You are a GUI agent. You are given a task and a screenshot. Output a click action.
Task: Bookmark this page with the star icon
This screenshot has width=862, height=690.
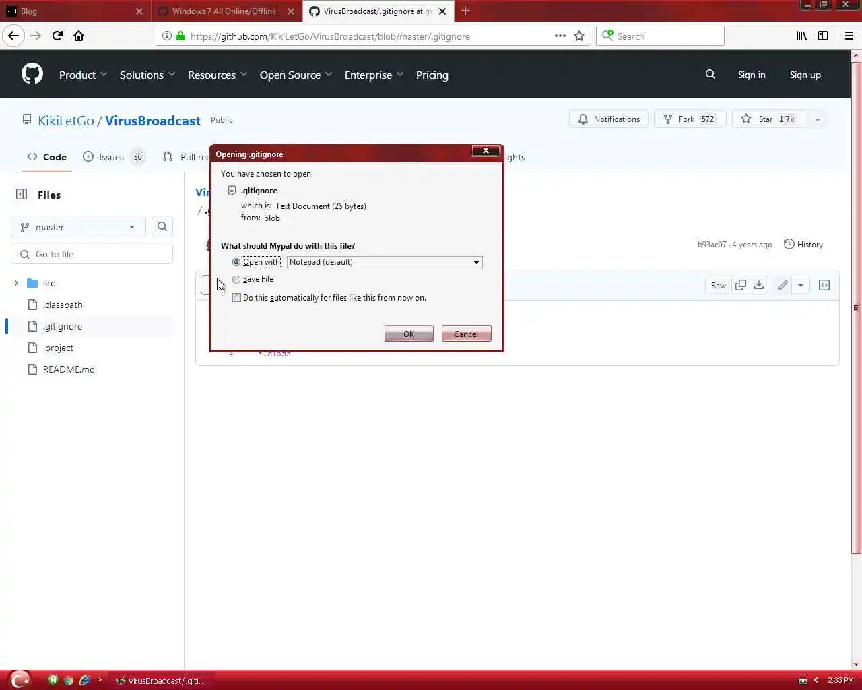(x=579, y=36)
